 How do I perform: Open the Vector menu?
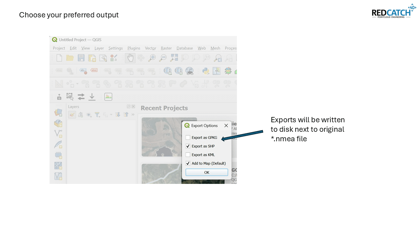click(x=151, y=48)
